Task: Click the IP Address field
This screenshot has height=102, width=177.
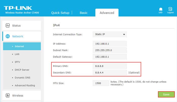Action: (110, 44)
